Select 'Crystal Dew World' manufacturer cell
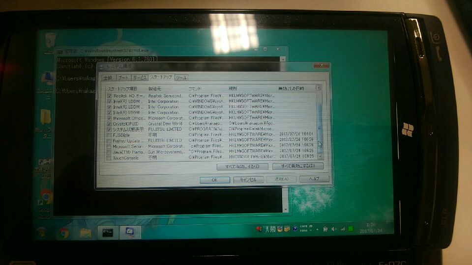Screen dimensions: 472x265 pyautogui.click(x=165, y=124)
